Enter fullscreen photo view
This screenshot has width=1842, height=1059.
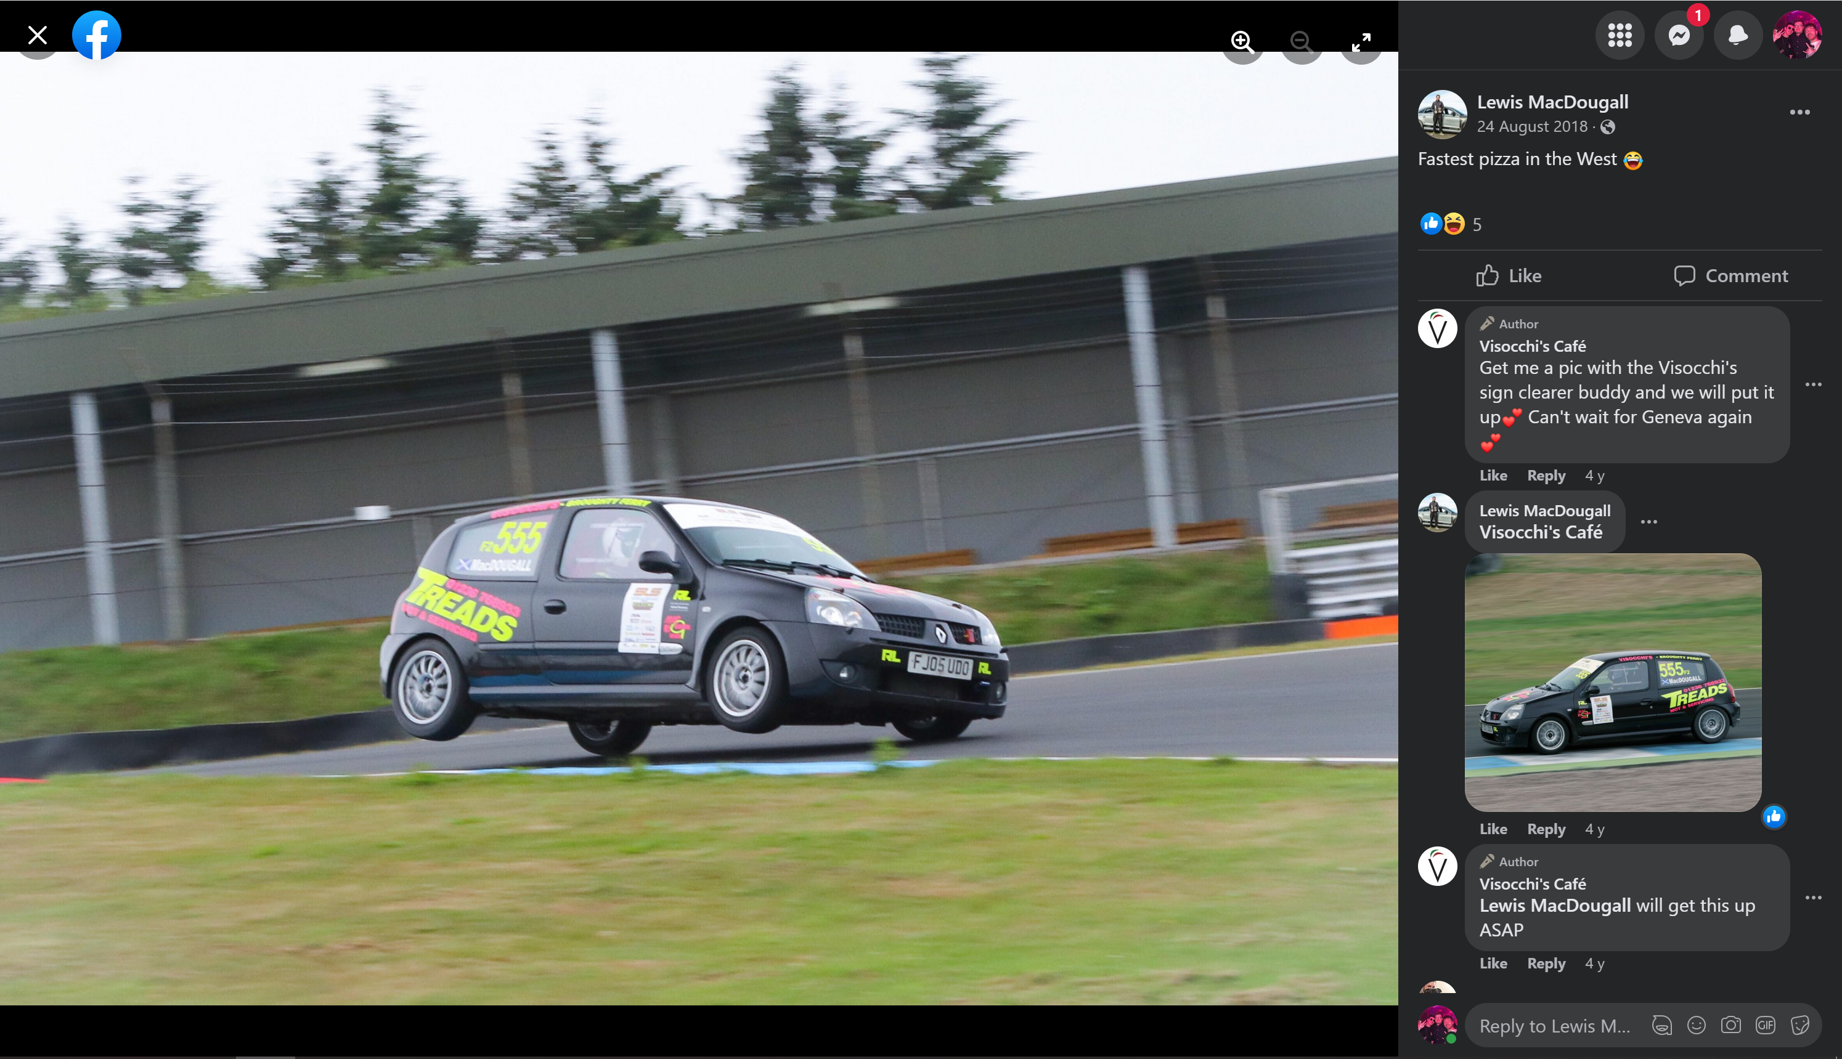[1361, 41]
